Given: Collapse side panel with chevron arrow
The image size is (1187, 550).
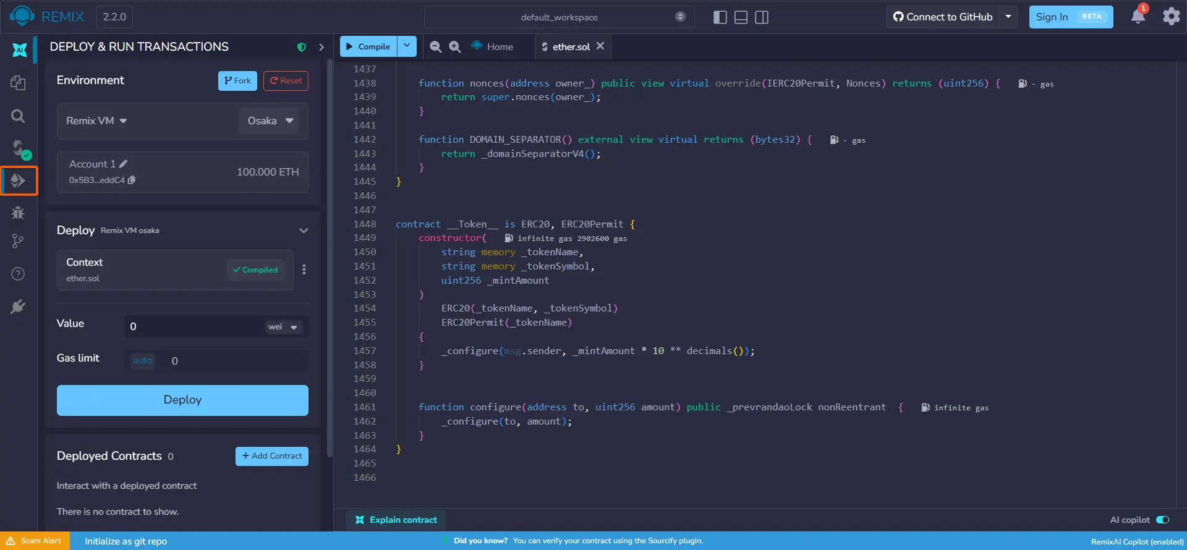Looking at the screenshot, I should (321, 47).
